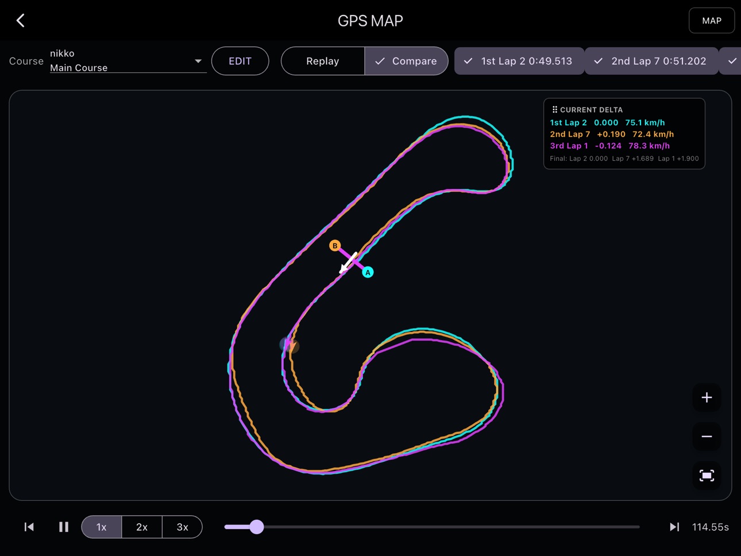
Task: Set playback speed to 2x
Action: point(142,527)
